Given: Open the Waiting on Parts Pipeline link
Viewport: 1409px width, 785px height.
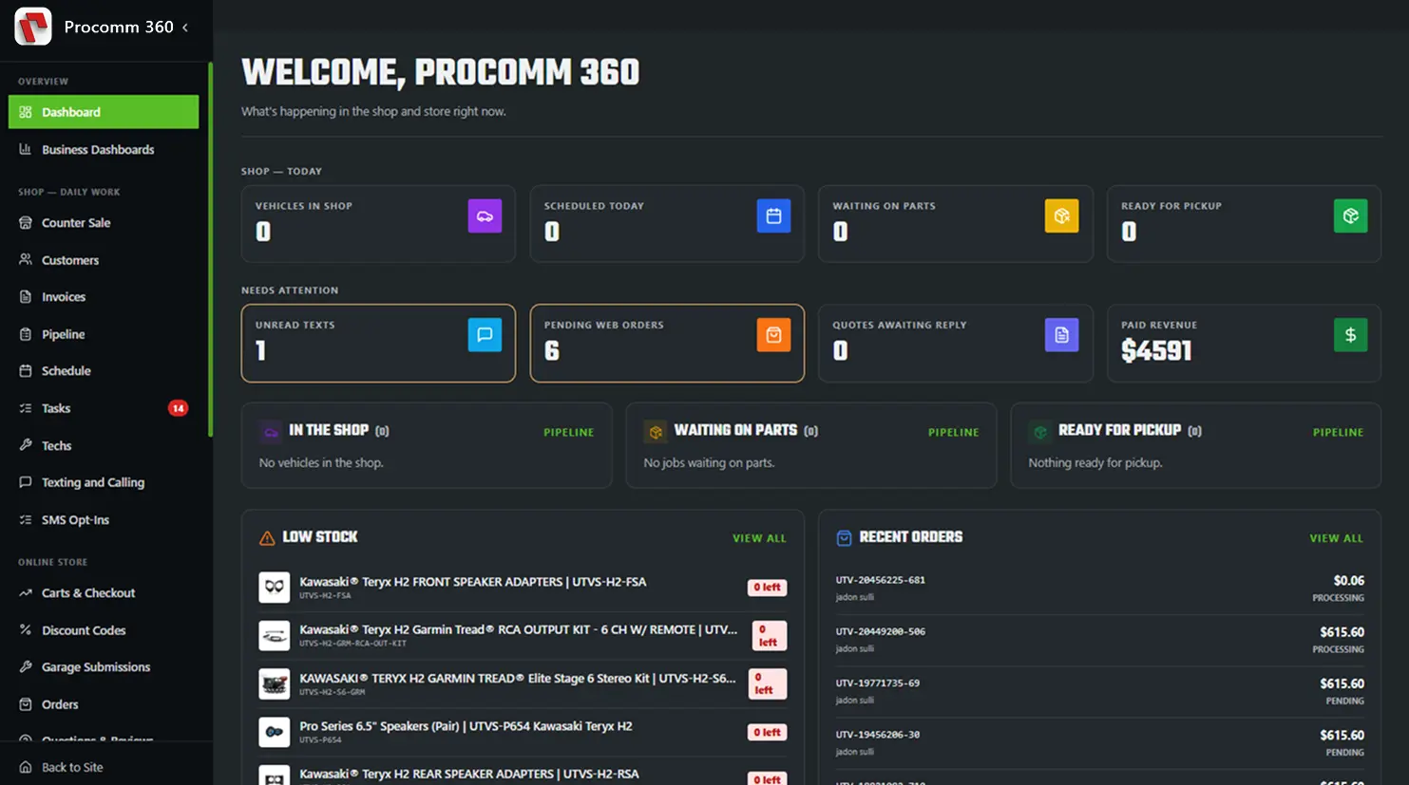Looking at the screenshot, I should (953, 433).
